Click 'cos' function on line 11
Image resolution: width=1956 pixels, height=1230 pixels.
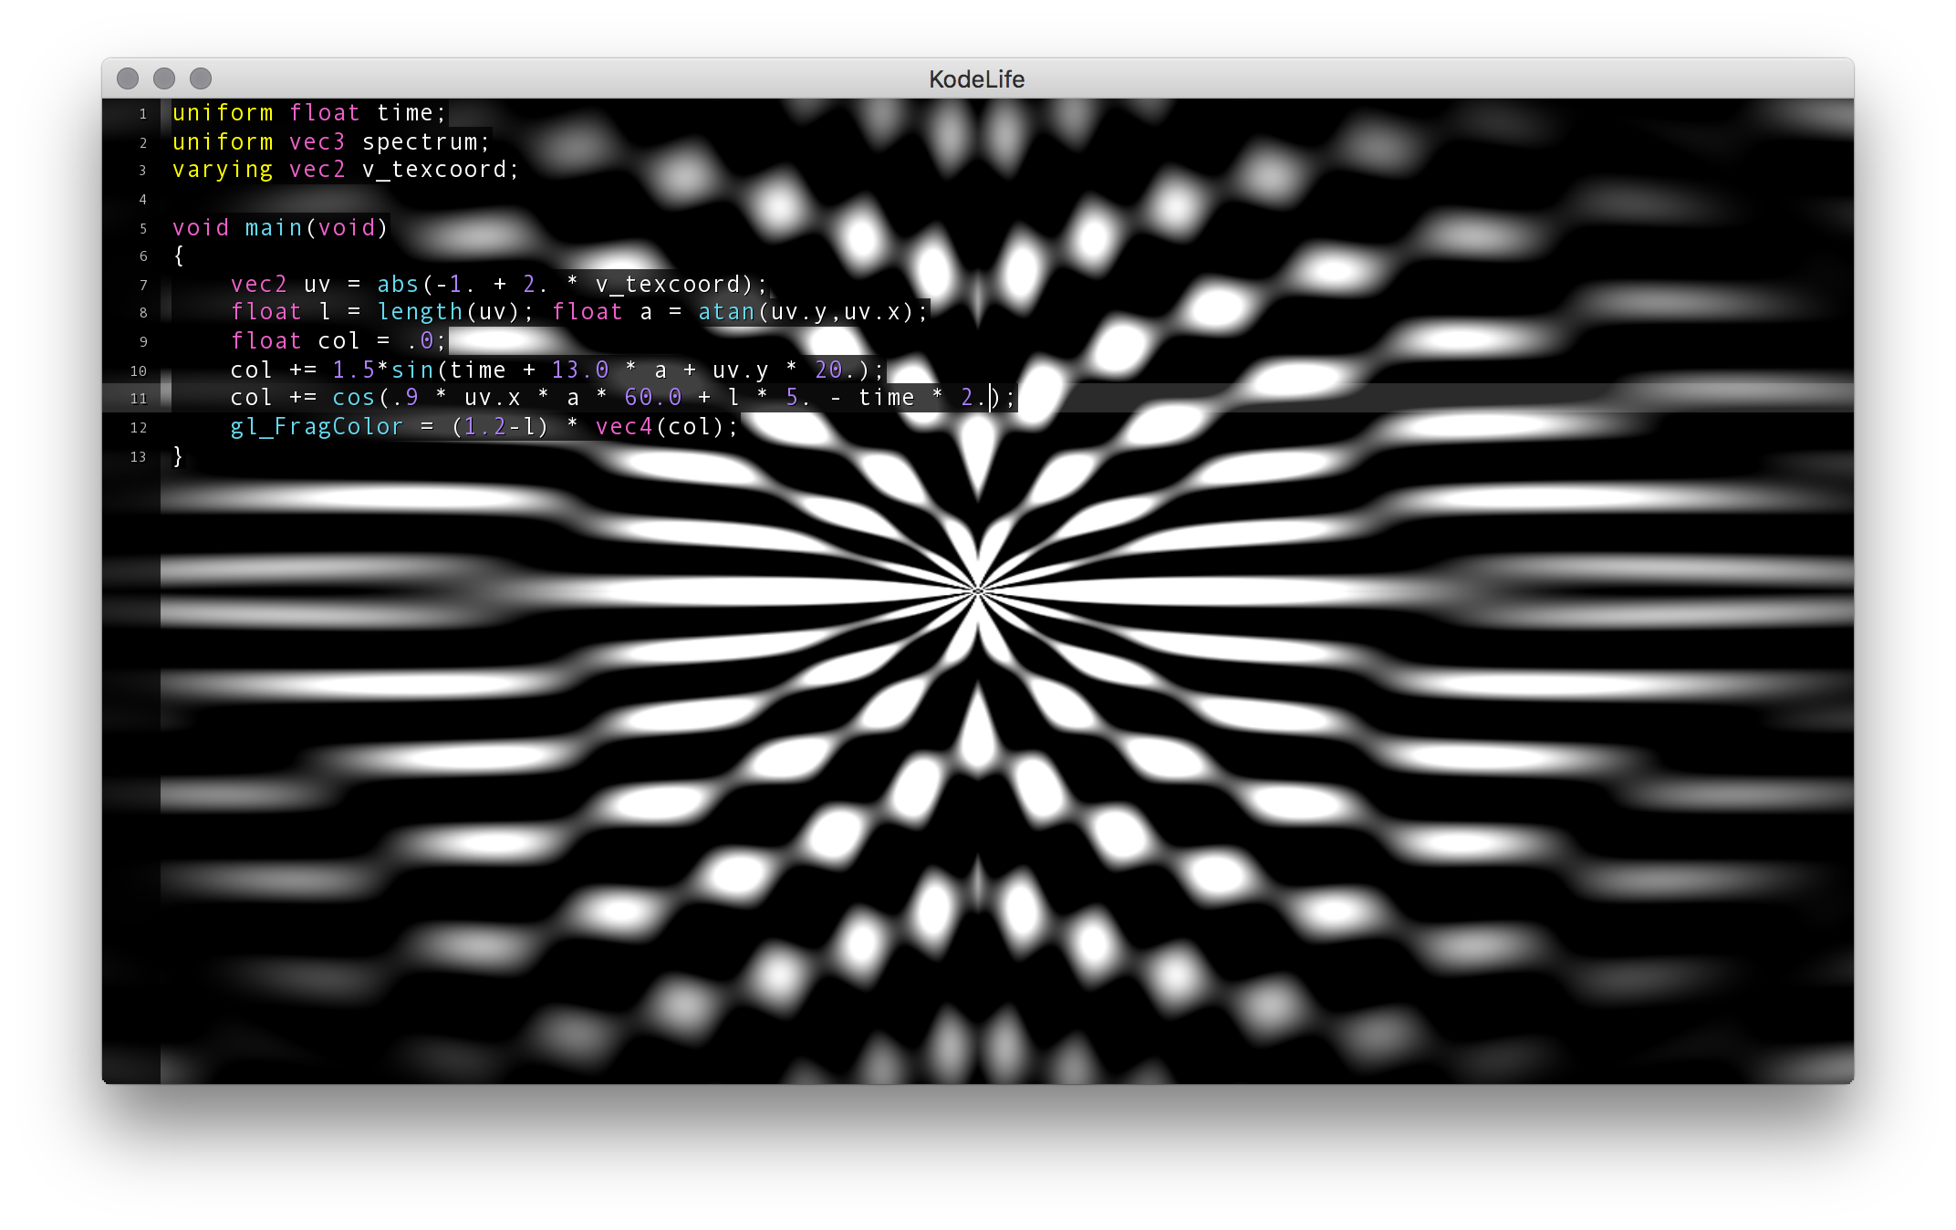354,399
